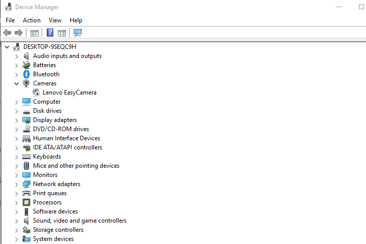Click the forward arrow toolbar icon
Image resolution: width=366 pixels, height=244 pixels.
click(x=19, y=33)
